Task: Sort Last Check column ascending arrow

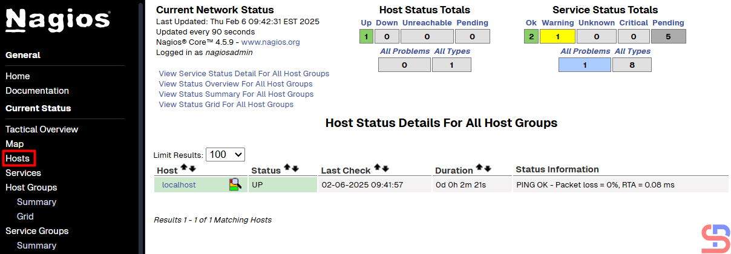Action: click(377, 168)
